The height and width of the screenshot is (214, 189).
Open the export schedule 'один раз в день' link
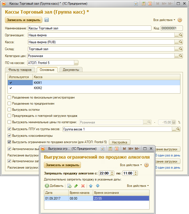click(168, 155)
